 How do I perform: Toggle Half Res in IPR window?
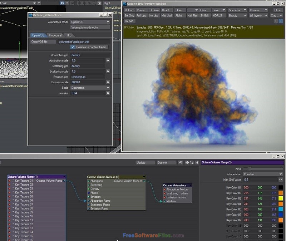pos(192,15)
